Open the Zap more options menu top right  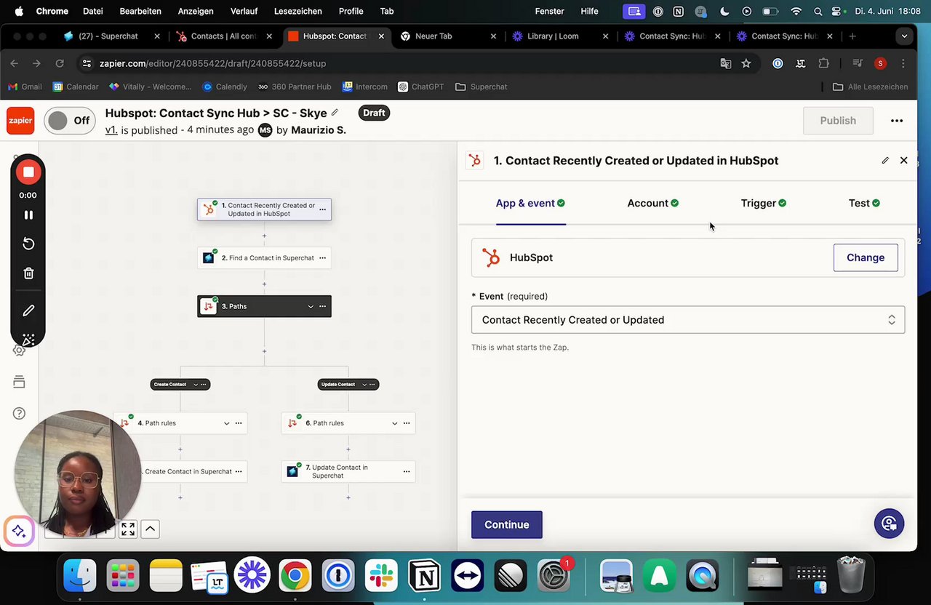tap(897, 121)
